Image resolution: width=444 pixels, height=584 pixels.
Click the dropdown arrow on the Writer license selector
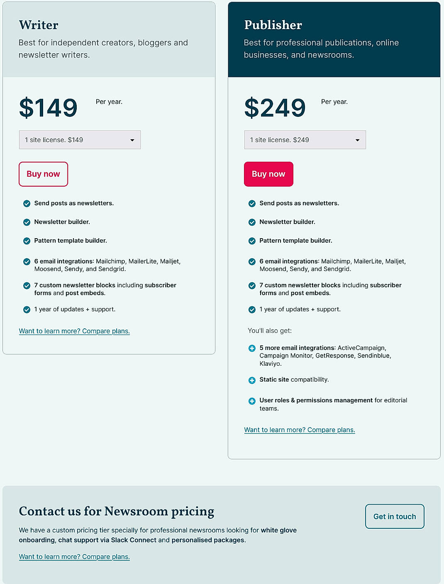pos(132,140)
